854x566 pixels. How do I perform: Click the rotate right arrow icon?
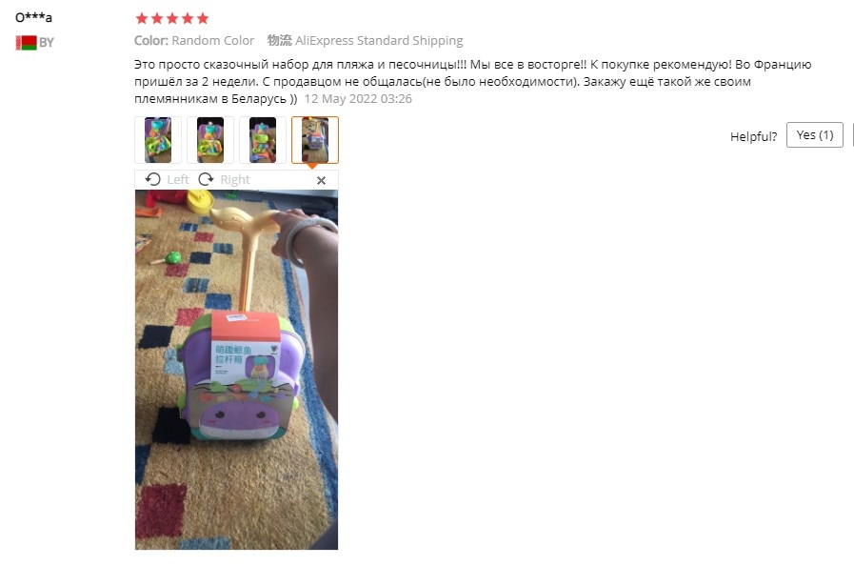[x=206, y=179]
